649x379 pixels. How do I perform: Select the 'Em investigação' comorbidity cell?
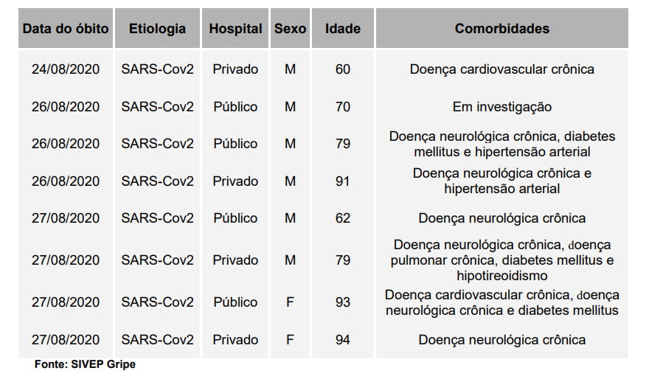click(502, 107)
